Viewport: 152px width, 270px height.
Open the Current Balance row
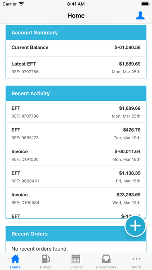tap(76, 48)
